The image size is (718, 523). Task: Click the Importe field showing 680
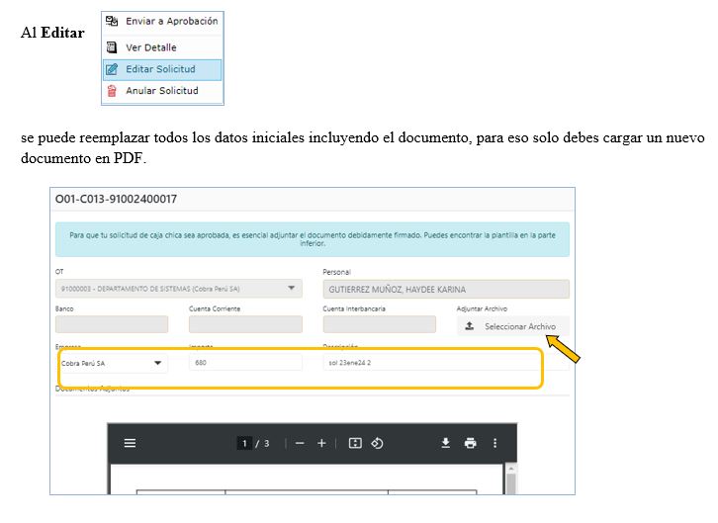(x=245, y=363)
